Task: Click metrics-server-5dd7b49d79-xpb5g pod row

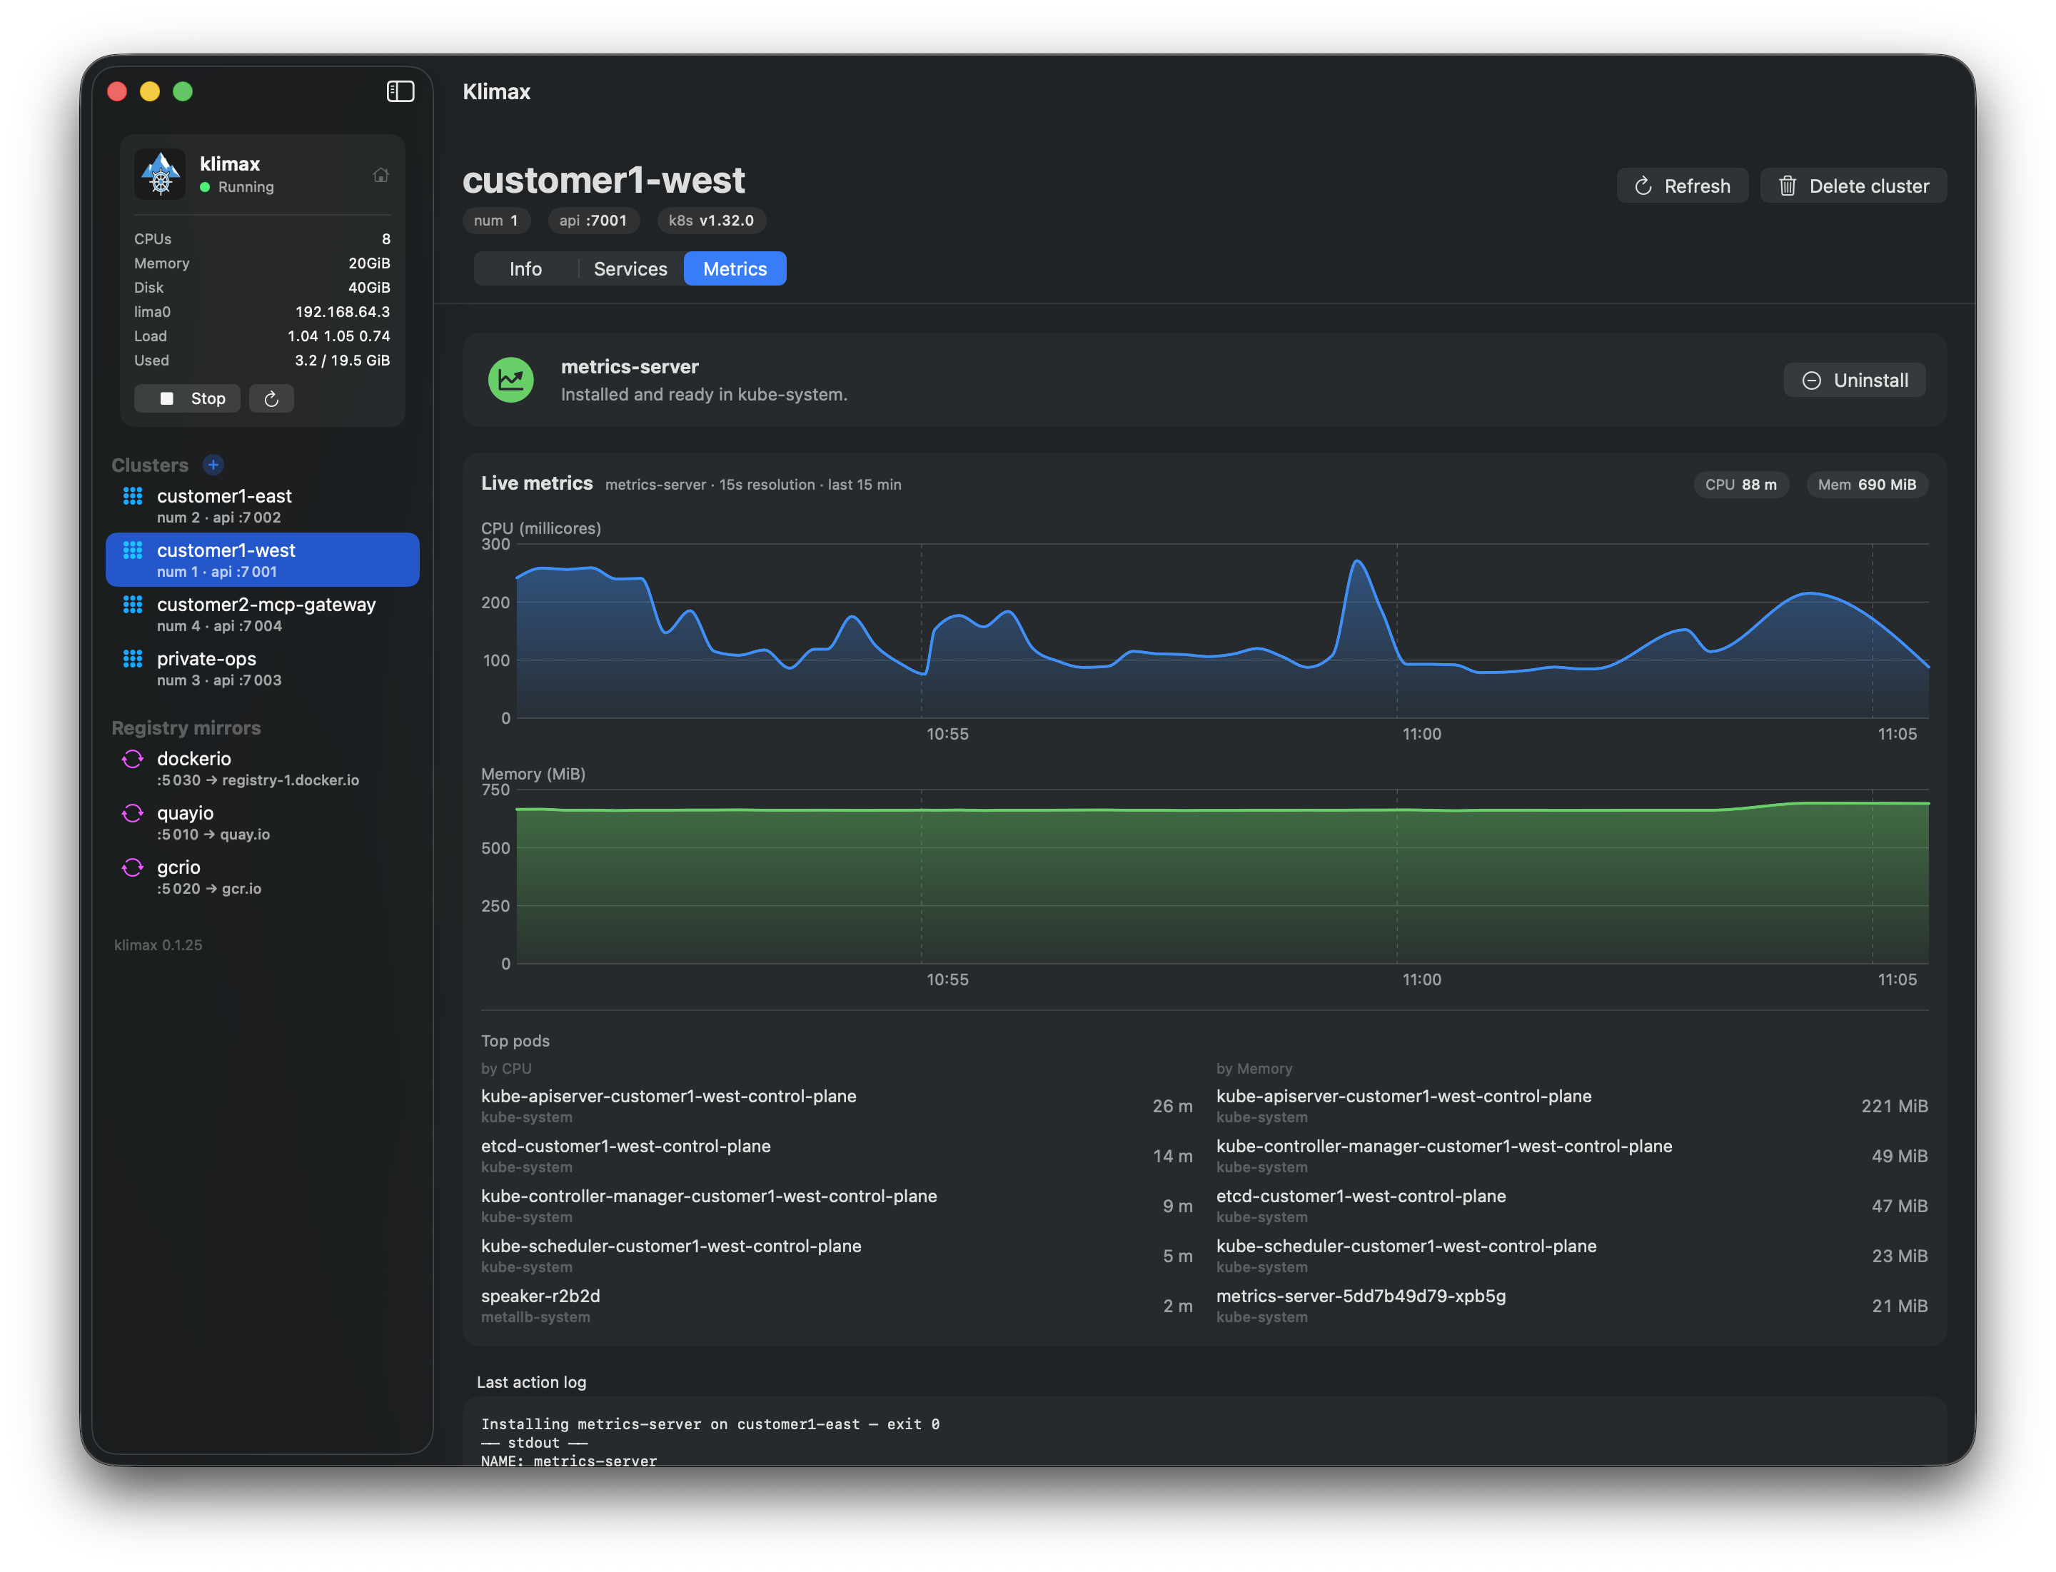Action: [x=1572, y=1305]
